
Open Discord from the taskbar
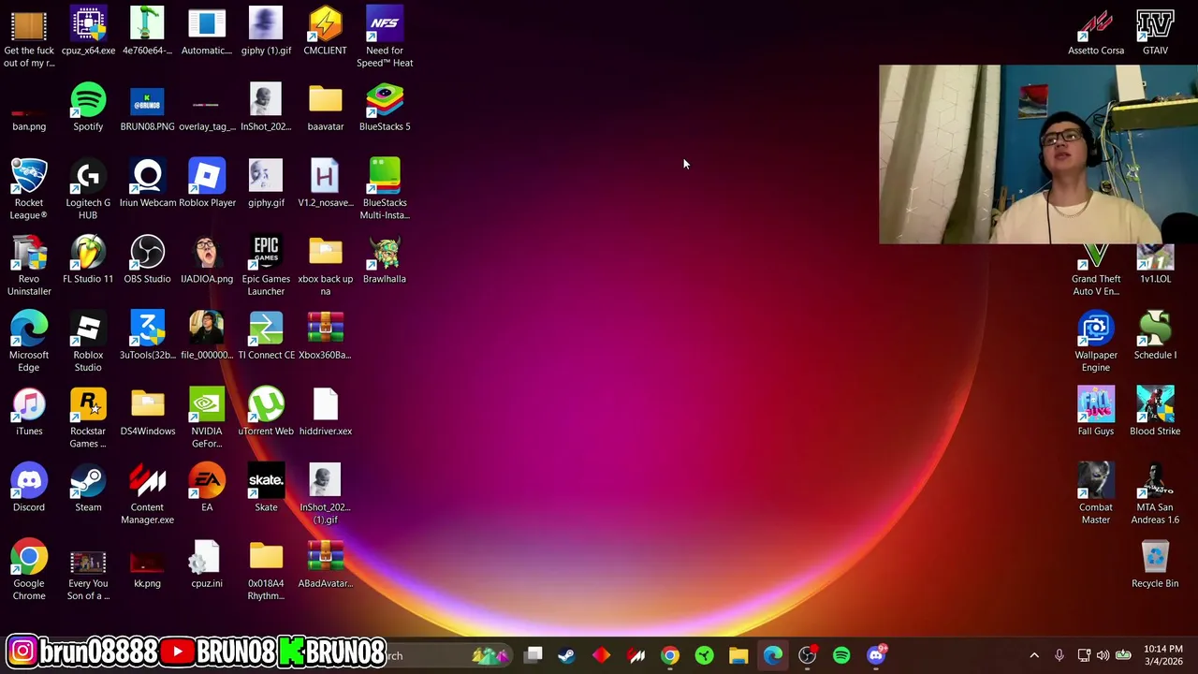876,655
